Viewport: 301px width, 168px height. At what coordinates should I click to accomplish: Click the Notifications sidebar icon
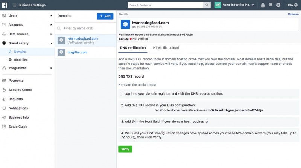[x=4, y=108]
